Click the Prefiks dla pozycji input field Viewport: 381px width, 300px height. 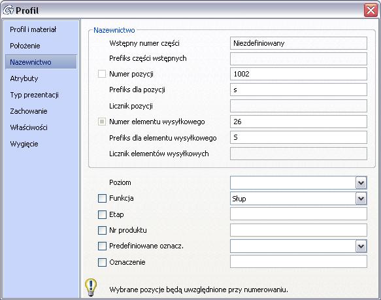[x=299, y=90]
